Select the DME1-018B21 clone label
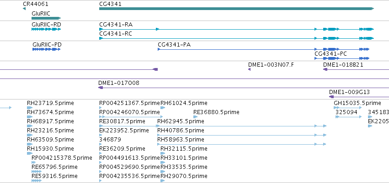 (x=343, y=65)
